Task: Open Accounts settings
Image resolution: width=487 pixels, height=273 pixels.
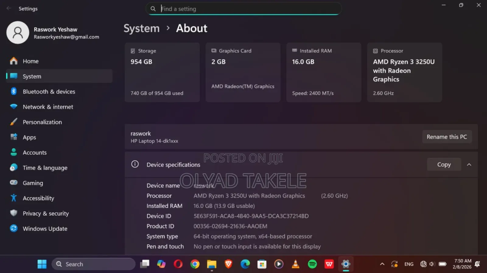Action: tap(59, 152)
